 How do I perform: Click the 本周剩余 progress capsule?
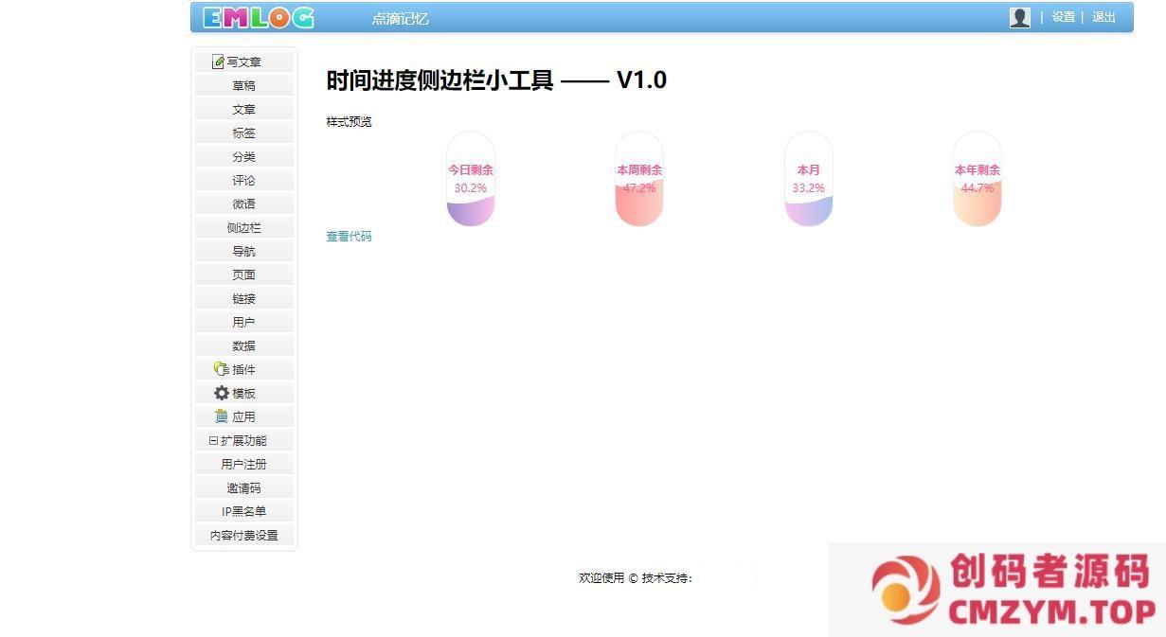[639, 179]
